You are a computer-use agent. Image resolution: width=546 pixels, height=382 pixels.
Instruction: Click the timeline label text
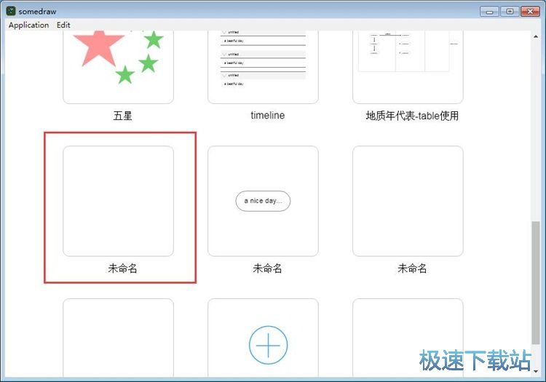pyautogui.click(x=267, y=116)
